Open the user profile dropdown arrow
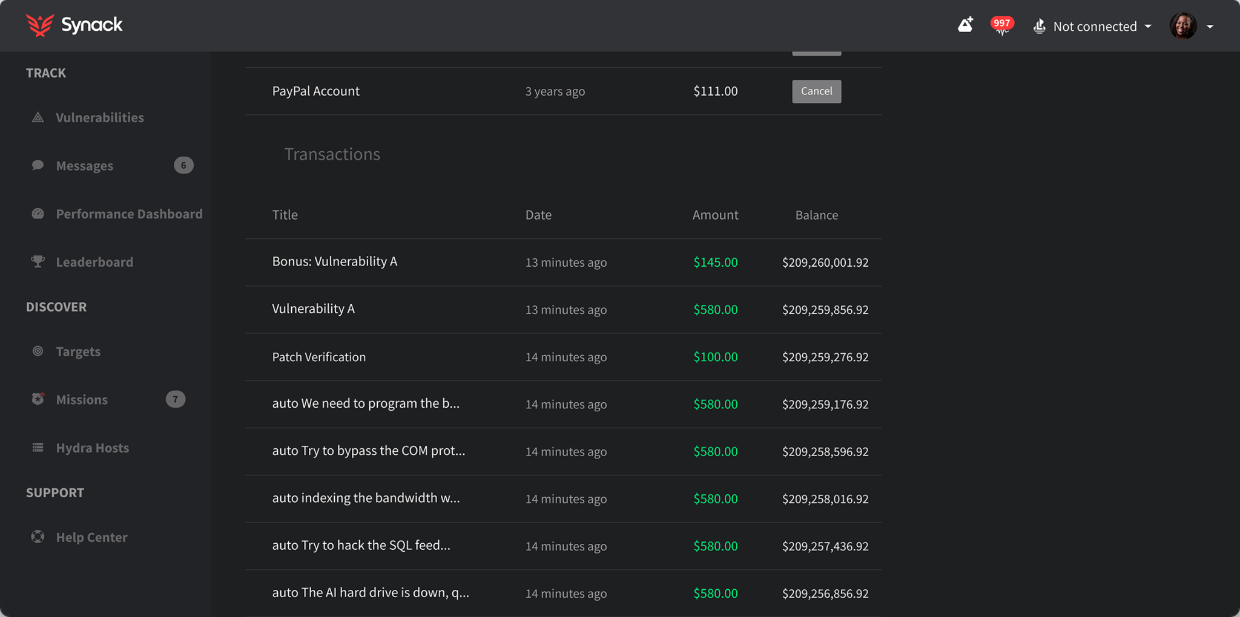Viewport: 1240px width, 617px height. [1210, 27]
